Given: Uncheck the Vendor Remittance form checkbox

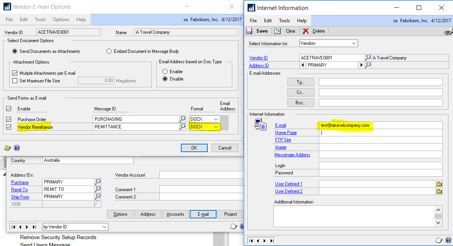Looking at the screenshot, I should pyautogui.click(x=8, y=126).
